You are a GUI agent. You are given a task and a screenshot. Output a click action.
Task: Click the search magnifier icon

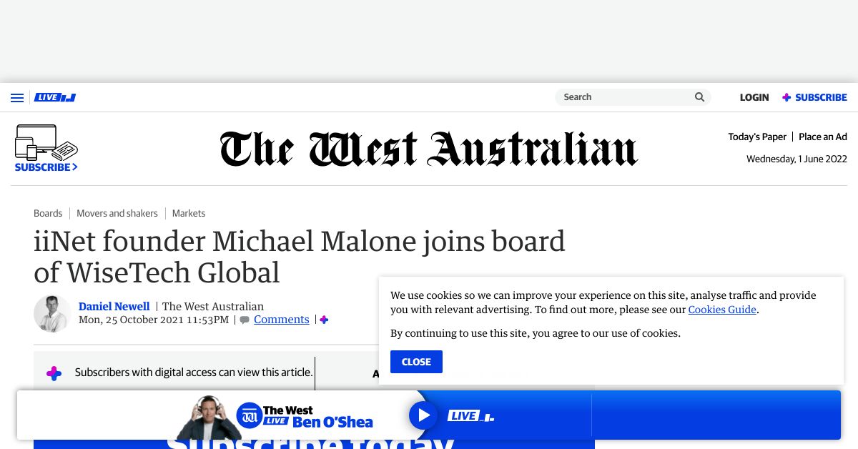(699, 97)
